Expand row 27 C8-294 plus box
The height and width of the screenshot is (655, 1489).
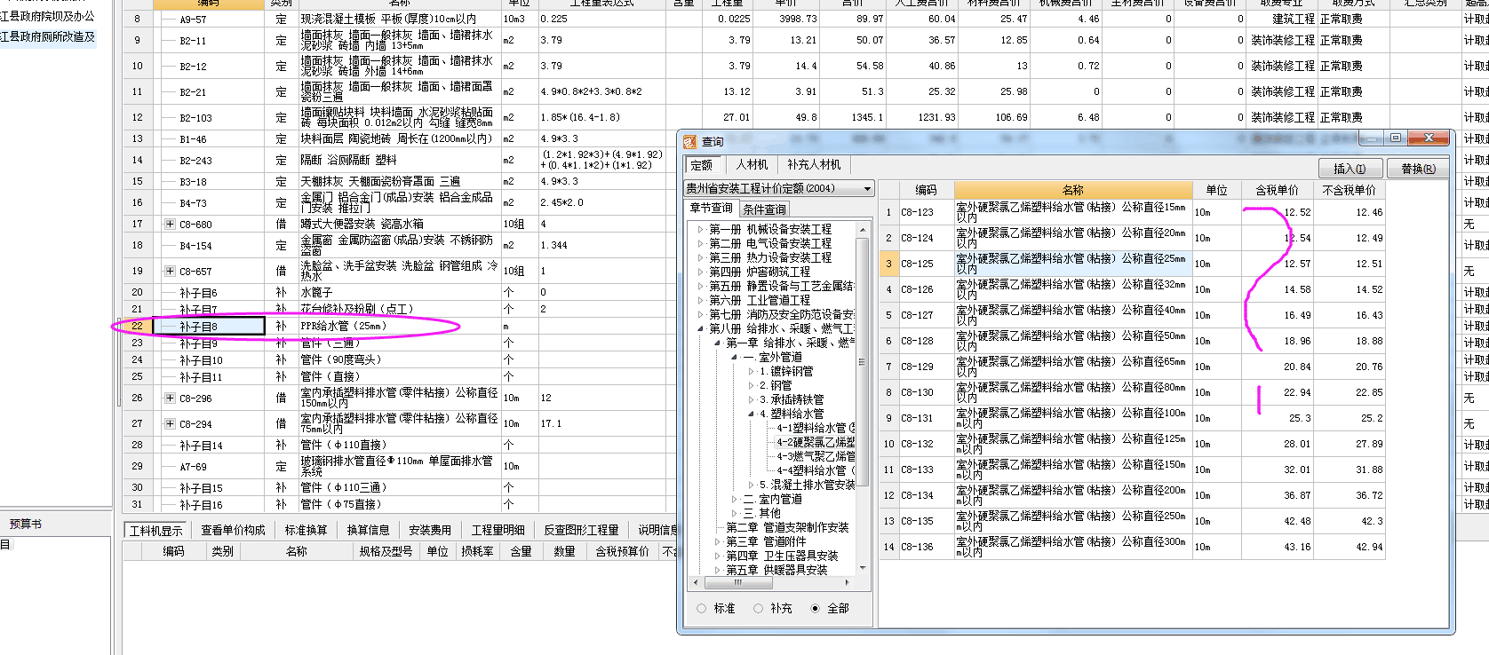(170, 423)
